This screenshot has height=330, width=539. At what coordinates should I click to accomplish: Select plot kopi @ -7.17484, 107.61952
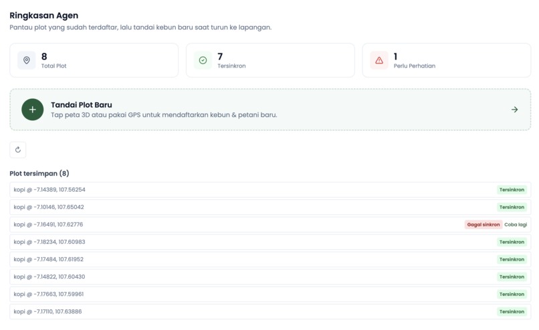(270, 259)
